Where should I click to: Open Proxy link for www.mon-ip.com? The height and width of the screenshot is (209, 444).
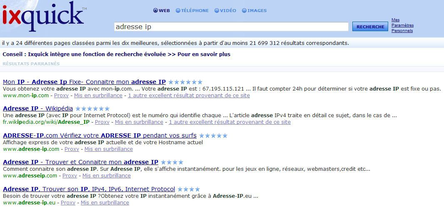(62, 96)
